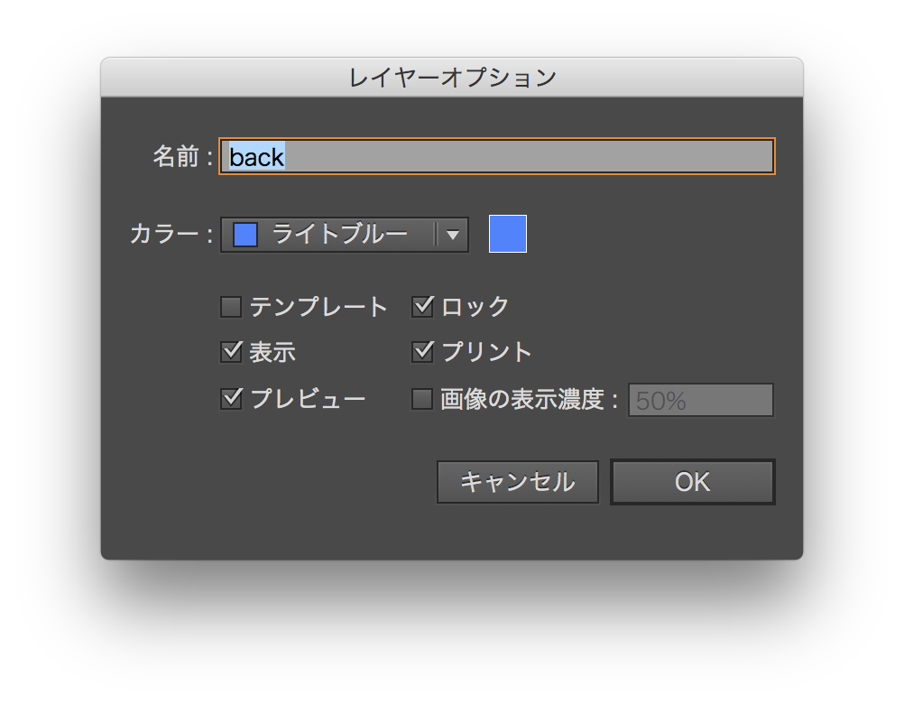Click the レイヤーオプション title bar

452,78
